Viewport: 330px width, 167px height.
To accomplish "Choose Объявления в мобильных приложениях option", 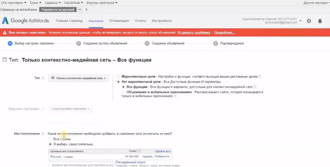I will 123,92.
